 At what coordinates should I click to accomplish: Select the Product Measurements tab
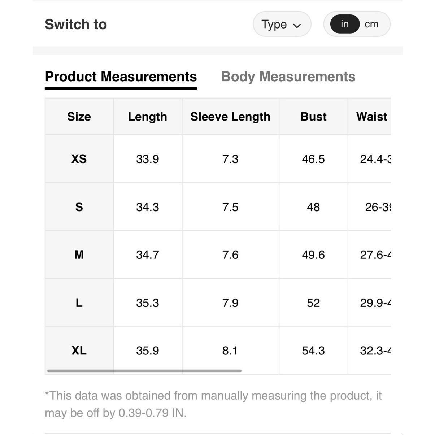tap(121, 77)
